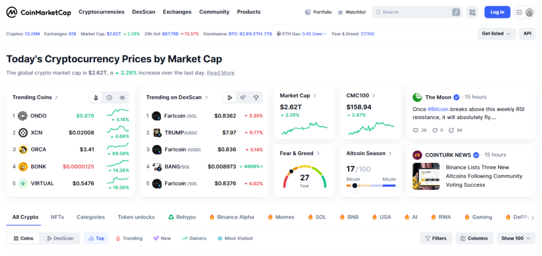Click the search slash shortcut icon

(456, 12)
